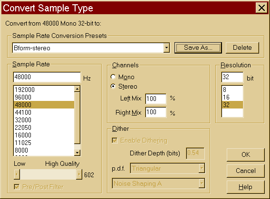The width and height of the screenshot is (270, 199).
Task: Delete the selected preset
Action: (x=242, y=48)
